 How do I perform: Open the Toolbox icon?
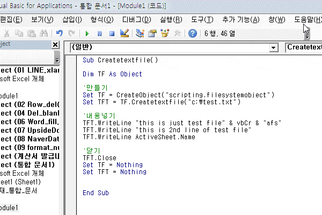[x=177, y=33]
